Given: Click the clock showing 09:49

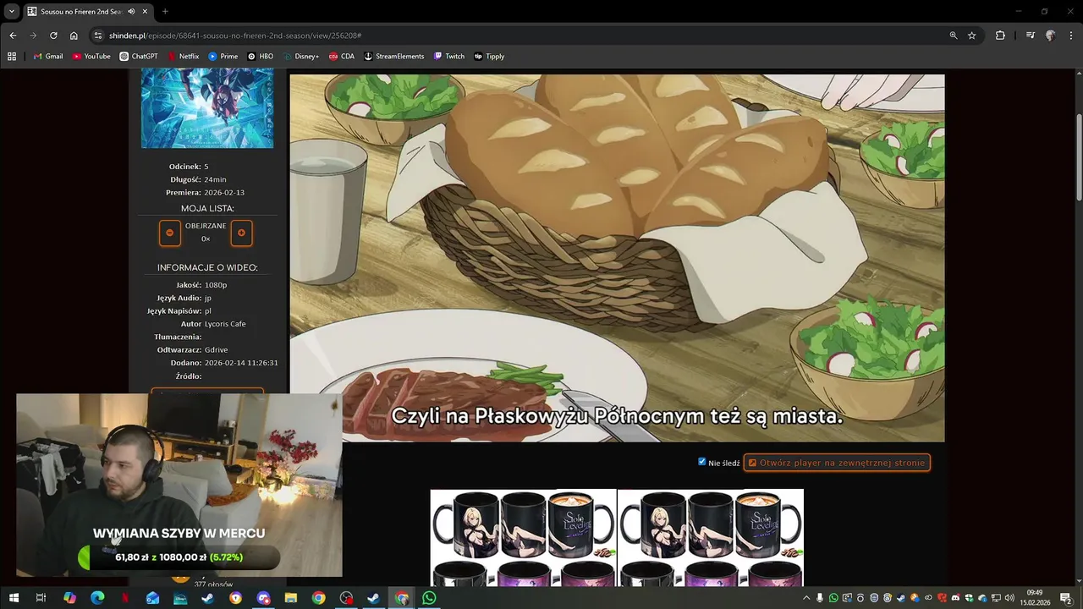Looking at the screenshot, I should (x=1034, y=598).
